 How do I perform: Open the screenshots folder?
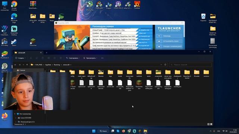click(158, 74)
